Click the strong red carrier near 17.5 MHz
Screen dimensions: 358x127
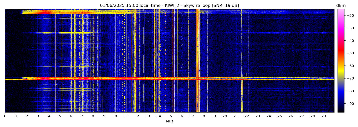coord(197,51)
